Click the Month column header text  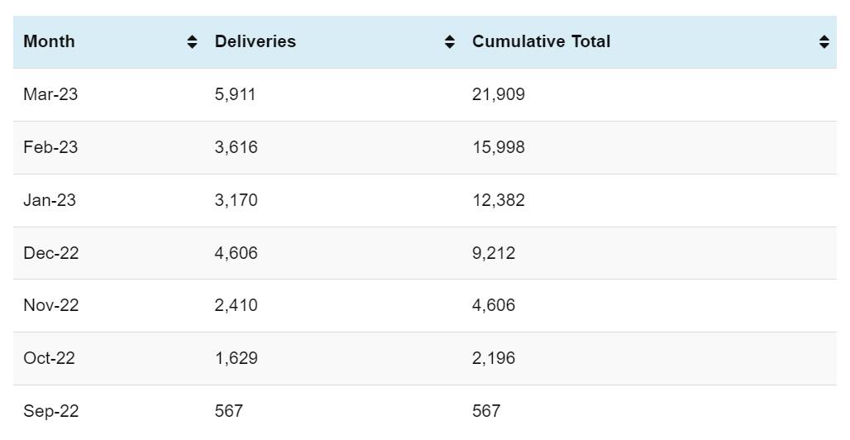(49, 41)
